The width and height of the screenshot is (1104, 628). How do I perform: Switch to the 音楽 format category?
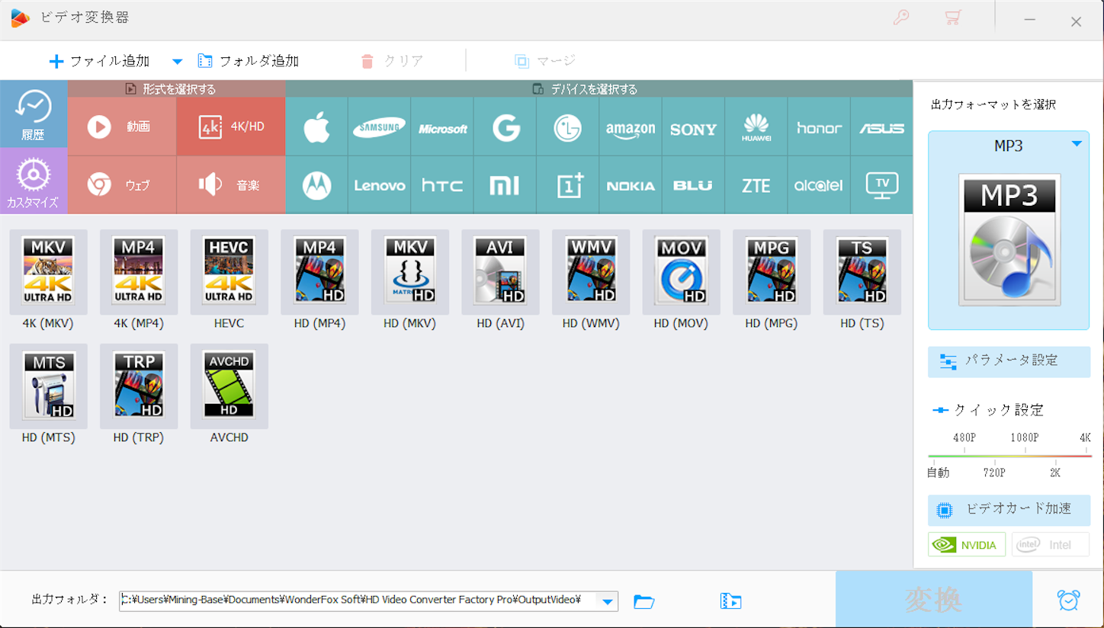[x=230, y=184]
